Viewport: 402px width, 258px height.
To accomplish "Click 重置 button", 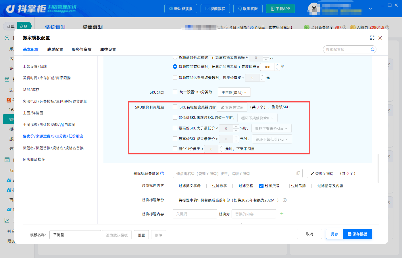I will 141,235.
